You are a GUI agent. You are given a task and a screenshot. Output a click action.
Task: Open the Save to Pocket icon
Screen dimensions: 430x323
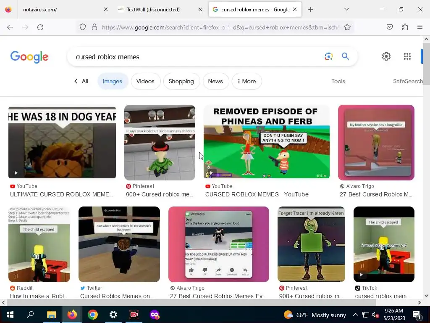tap(390, 27)
